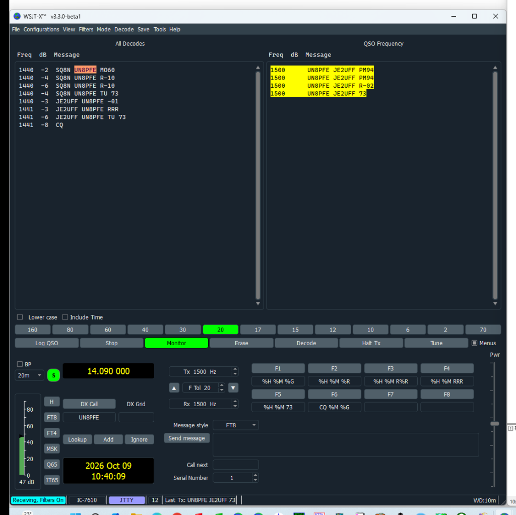Click the Decode button below band row
This screenshot has width=516, height=515.
point(306,343)
